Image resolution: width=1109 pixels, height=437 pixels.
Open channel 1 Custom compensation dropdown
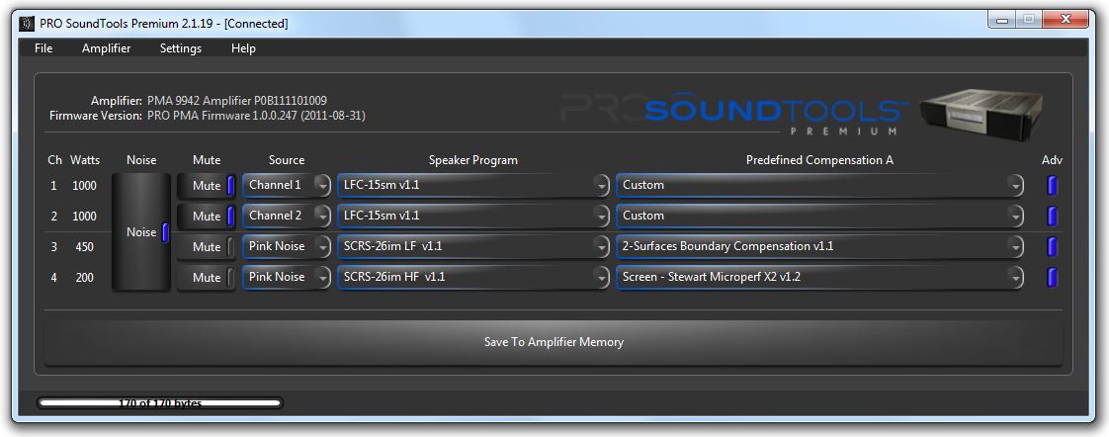(x=819, y=185)
